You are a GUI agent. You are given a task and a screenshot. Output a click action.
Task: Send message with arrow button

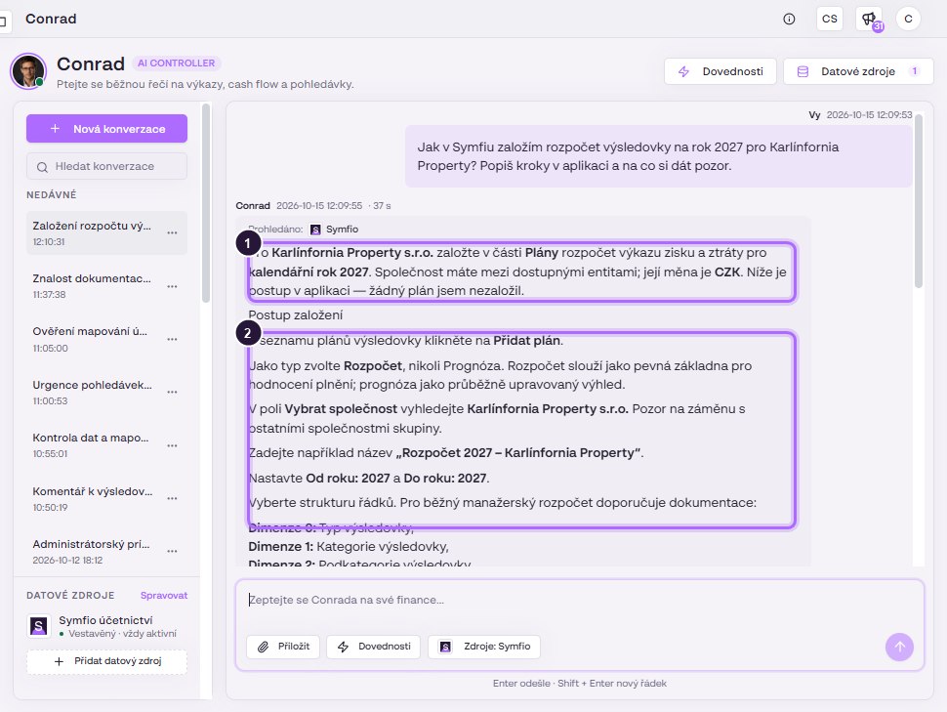[899, 647]
